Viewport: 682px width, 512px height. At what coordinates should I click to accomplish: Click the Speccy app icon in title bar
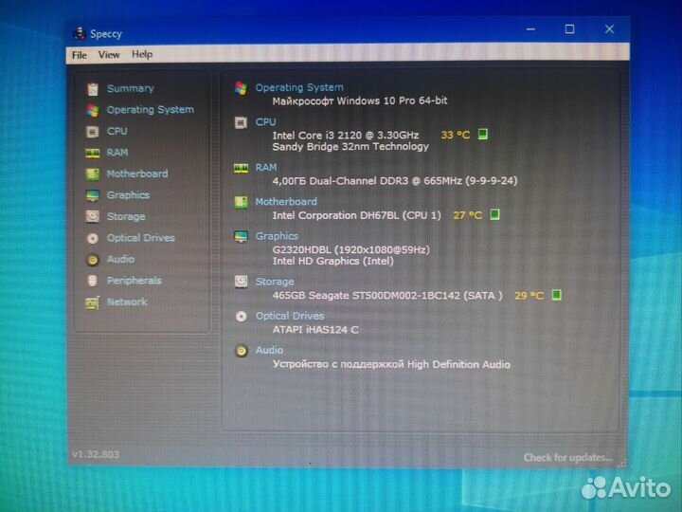[80, 33]
